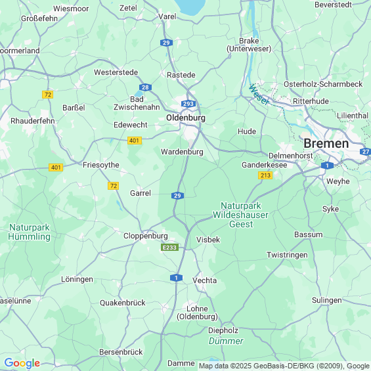Click the A1 highway shield near Vechta
The height and width of the screenshot is (371, 371).
[176, 278]
